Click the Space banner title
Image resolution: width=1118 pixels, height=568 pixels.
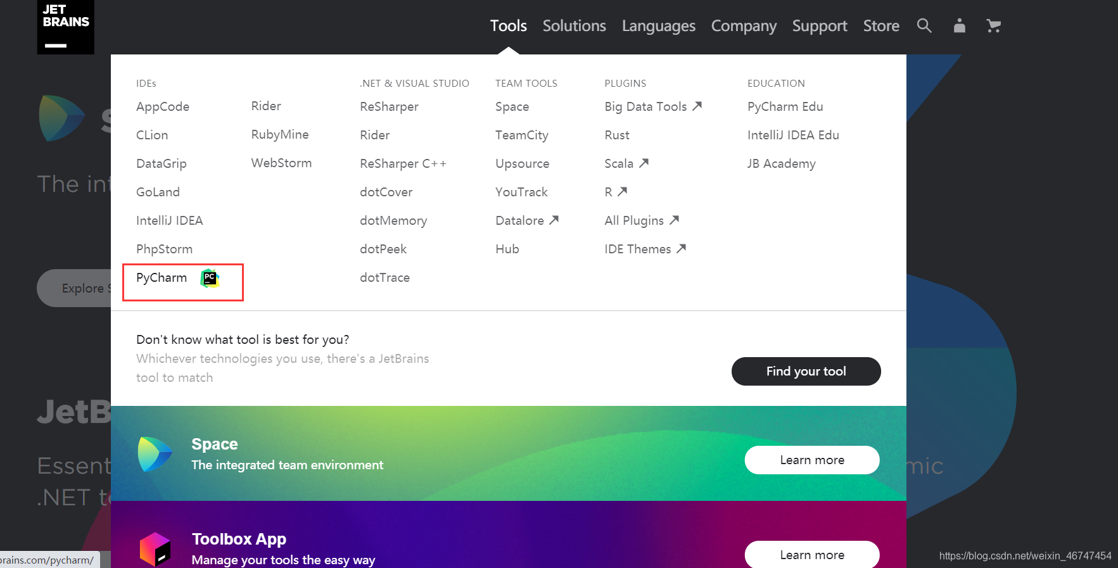[x=215, y=444]
